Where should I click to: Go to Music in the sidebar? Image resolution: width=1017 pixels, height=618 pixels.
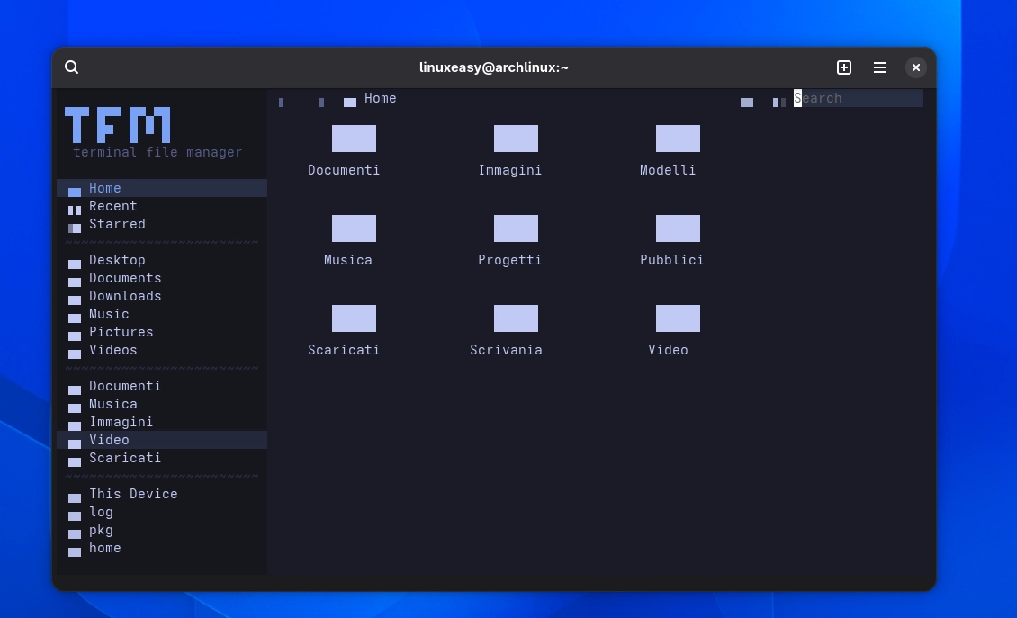coord(162,315)
